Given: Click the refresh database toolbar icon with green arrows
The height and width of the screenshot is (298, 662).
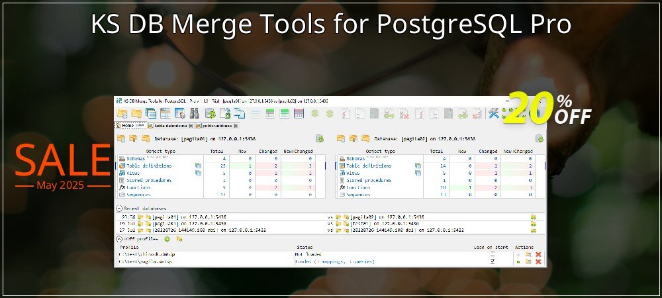Looking at the screenshot, I should [x=211, y=113].
